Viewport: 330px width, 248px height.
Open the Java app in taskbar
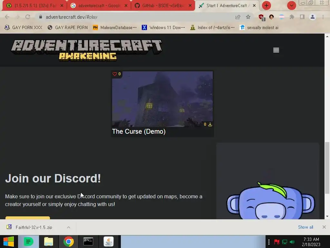109,242
